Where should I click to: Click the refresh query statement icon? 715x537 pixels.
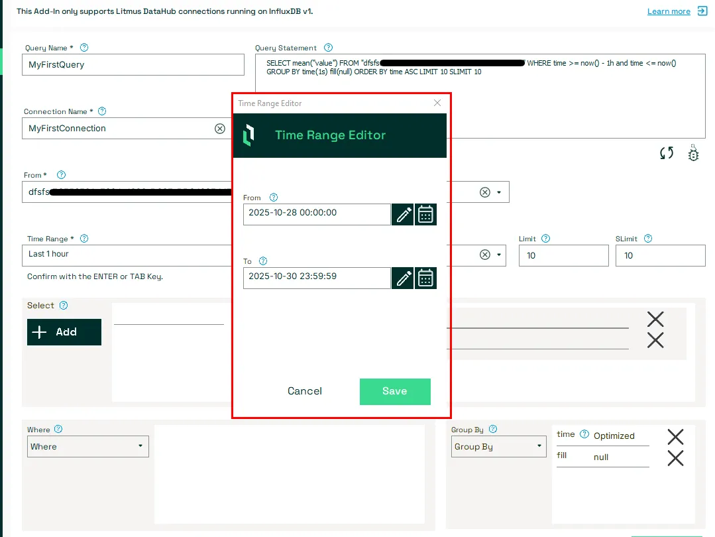coord(667,153)
